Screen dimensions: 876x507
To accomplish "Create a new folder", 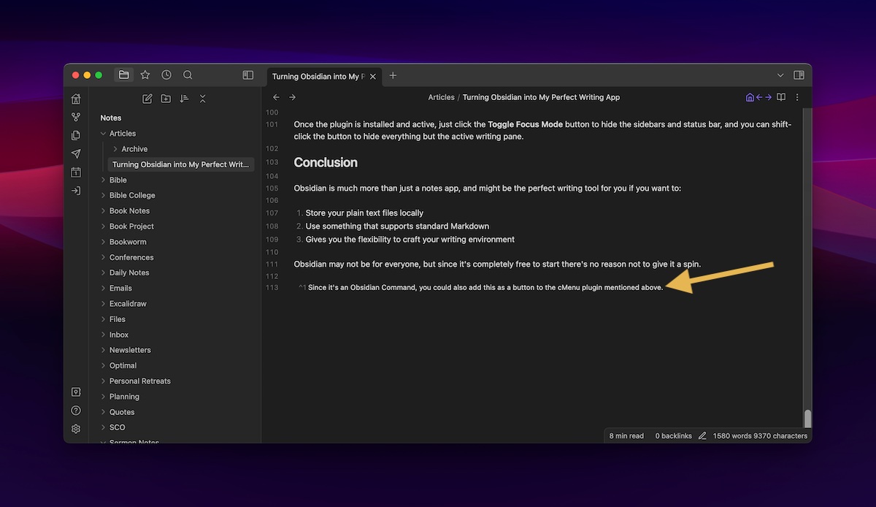I will (x=166, y=99).
